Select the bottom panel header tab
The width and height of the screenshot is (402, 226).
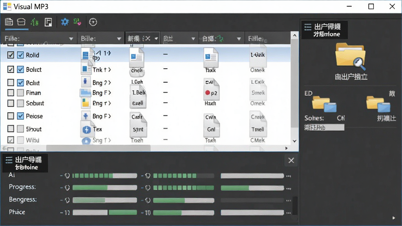click(25, 163)
